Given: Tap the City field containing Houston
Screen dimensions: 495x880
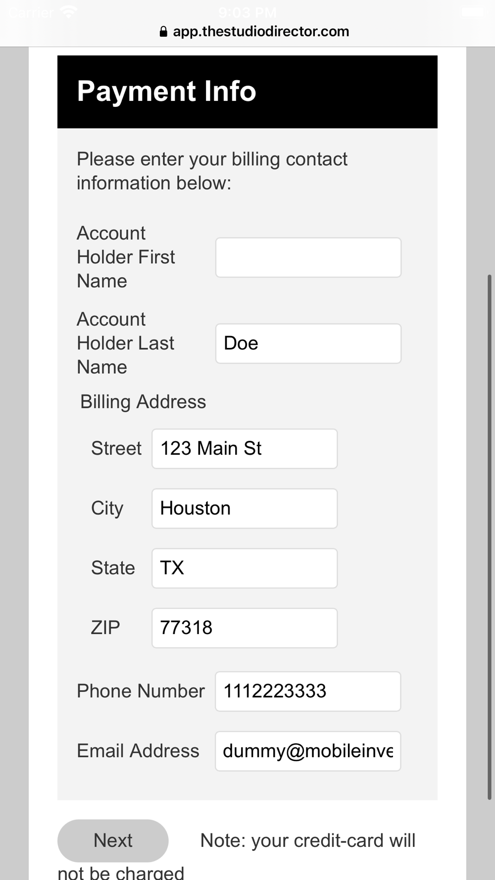Looking at the screenshot, I should (245, 508).
